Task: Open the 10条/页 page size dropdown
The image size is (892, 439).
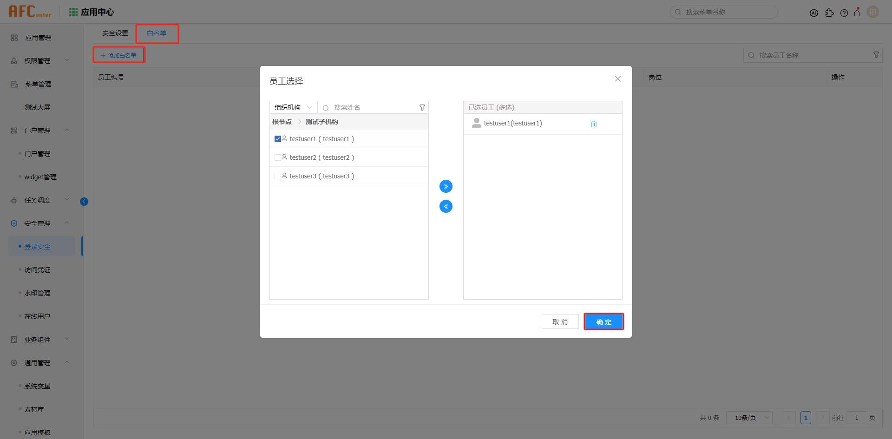Action: [x=748, y=418]
